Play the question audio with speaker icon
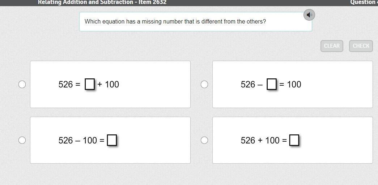This screenshot has width=378, height=185. point(309,15)
